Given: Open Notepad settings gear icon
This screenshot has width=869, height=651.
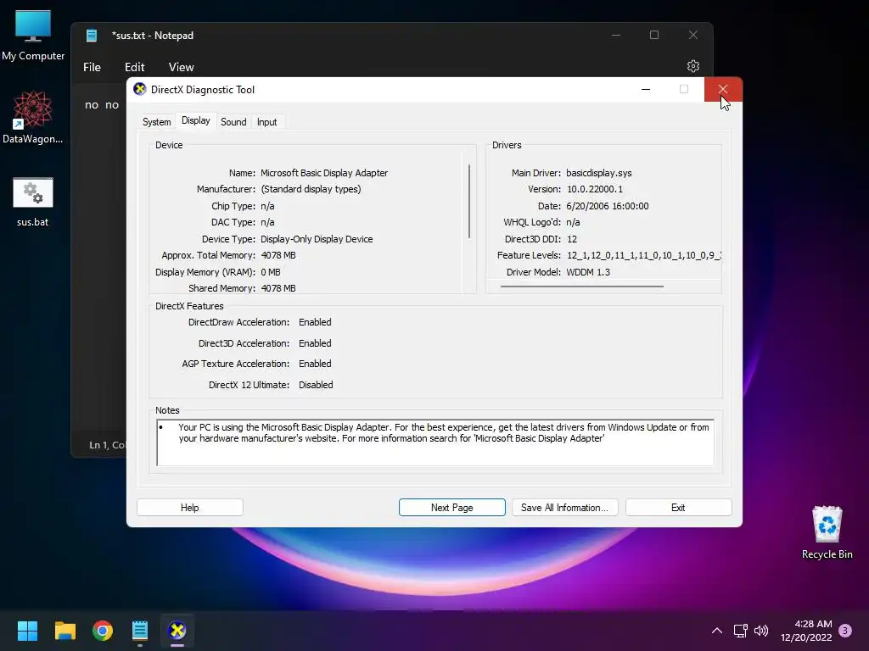Looking at the screenshot, I should click(x=692, y=66).
